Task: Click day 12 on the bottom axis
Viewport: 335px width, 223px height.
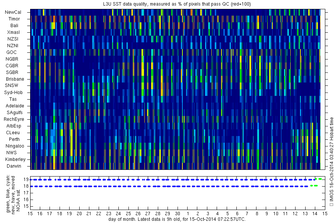Action: [295, 214]
